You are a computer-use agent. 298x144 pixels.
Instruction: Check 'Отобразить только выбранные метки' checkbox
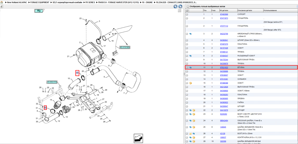pyautogui.click(x=188, y=6)
